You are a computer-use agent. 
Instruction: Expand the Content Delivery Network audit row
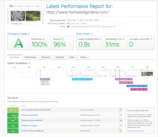coord(121,110)
